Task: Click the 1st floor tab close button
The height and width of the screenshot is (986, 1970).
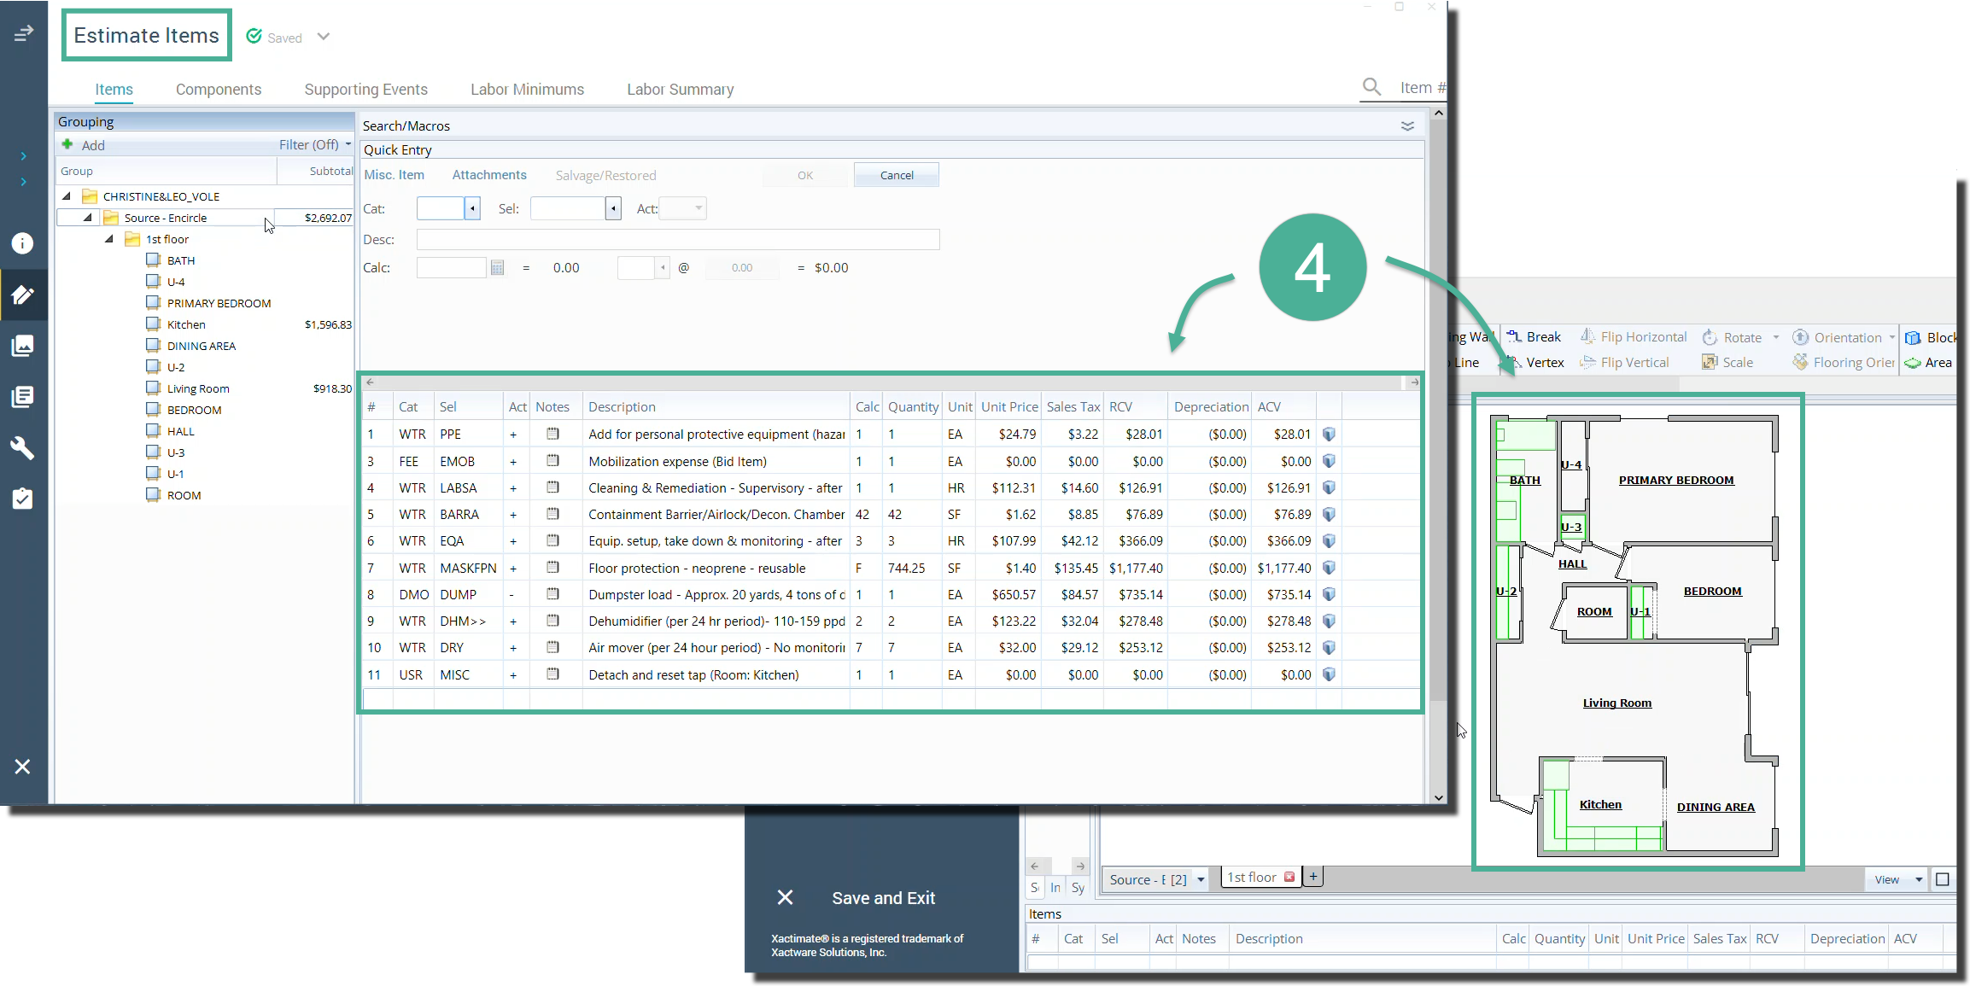Action: coord(1289,877)
